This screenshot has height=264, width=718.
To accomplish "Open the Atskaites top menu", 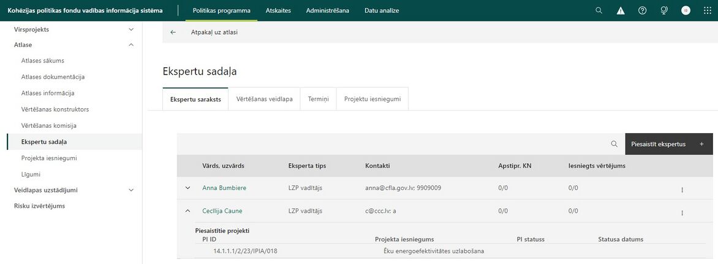I will pos(278,10).
